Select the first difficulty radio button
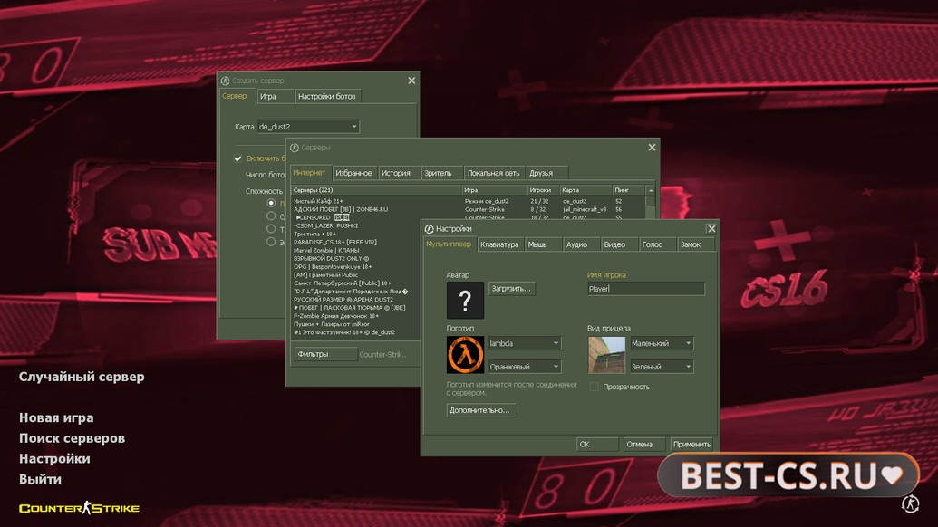The image size is (938, 527). coord(271,203)
